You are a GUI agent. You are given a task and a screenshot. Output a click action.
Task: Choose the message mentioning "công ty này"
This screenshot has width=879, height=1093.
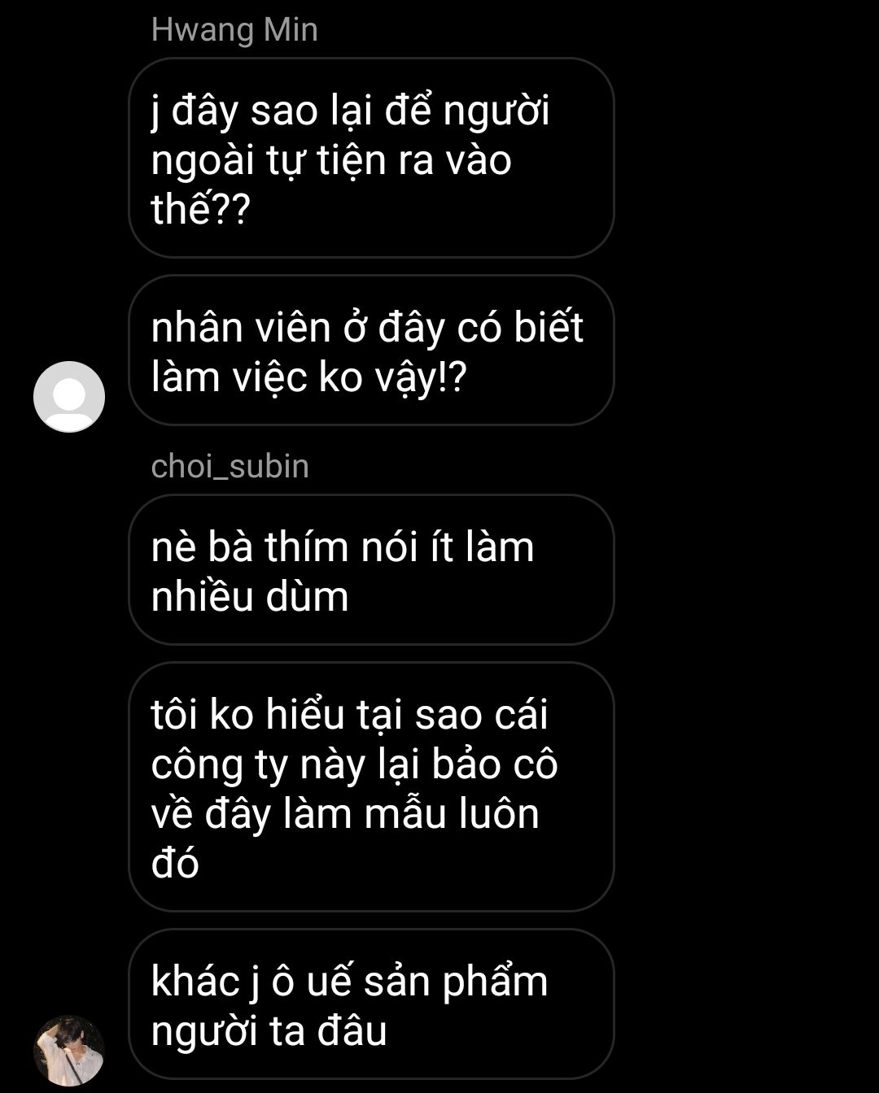(371, 787)
